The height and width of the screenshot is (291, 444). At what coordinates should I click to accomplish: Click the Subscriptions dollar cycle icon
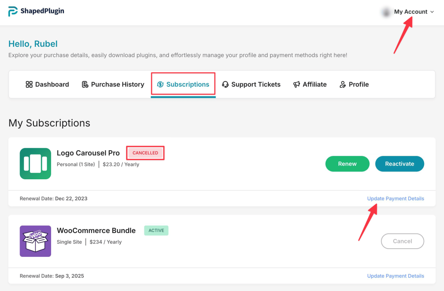160,84
